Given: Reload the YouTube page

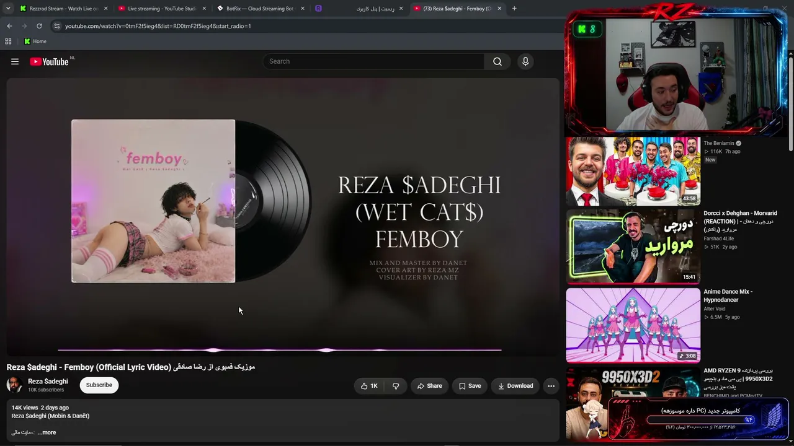Looking at the screenshot, I should [39, 26].
